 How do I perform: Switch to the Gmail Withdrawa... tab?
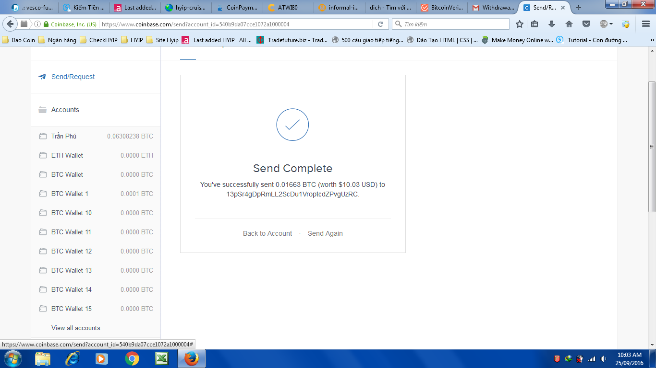point(492,8)
